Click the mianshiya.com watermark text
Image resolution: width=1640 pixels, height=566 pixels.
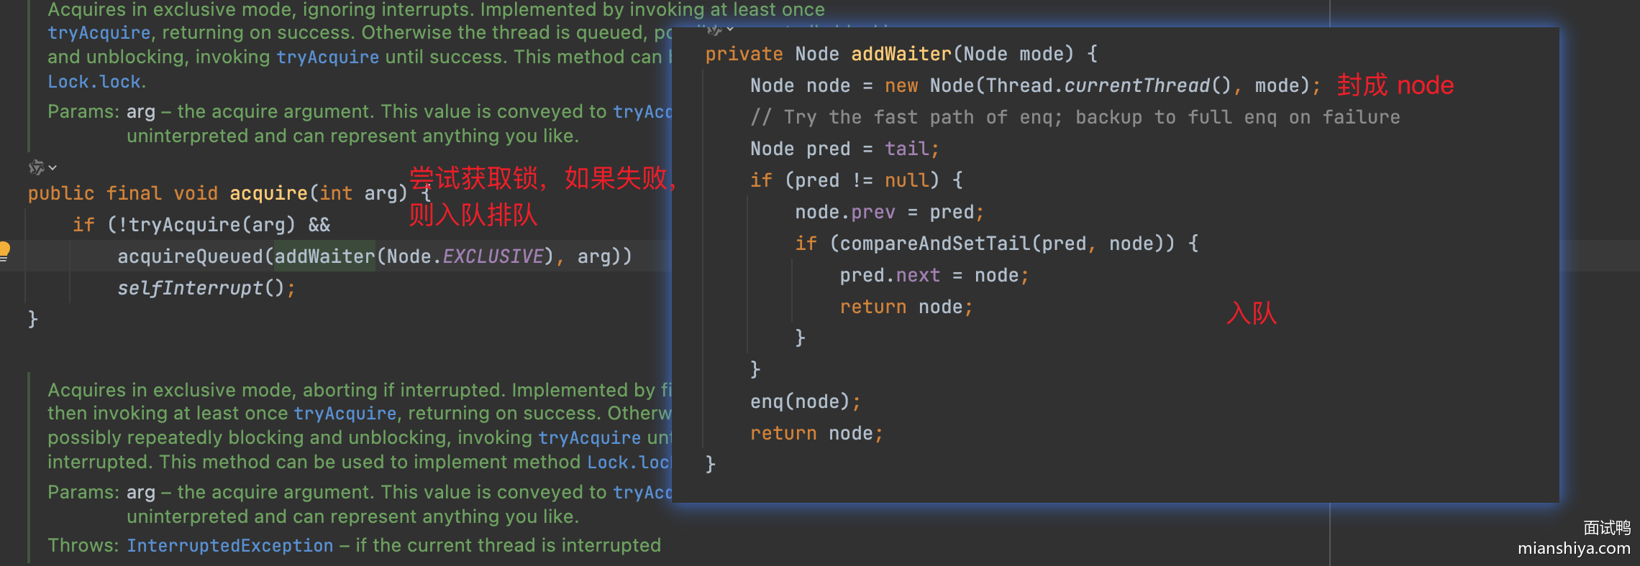pyautogui.click(x=1573, y=548)
